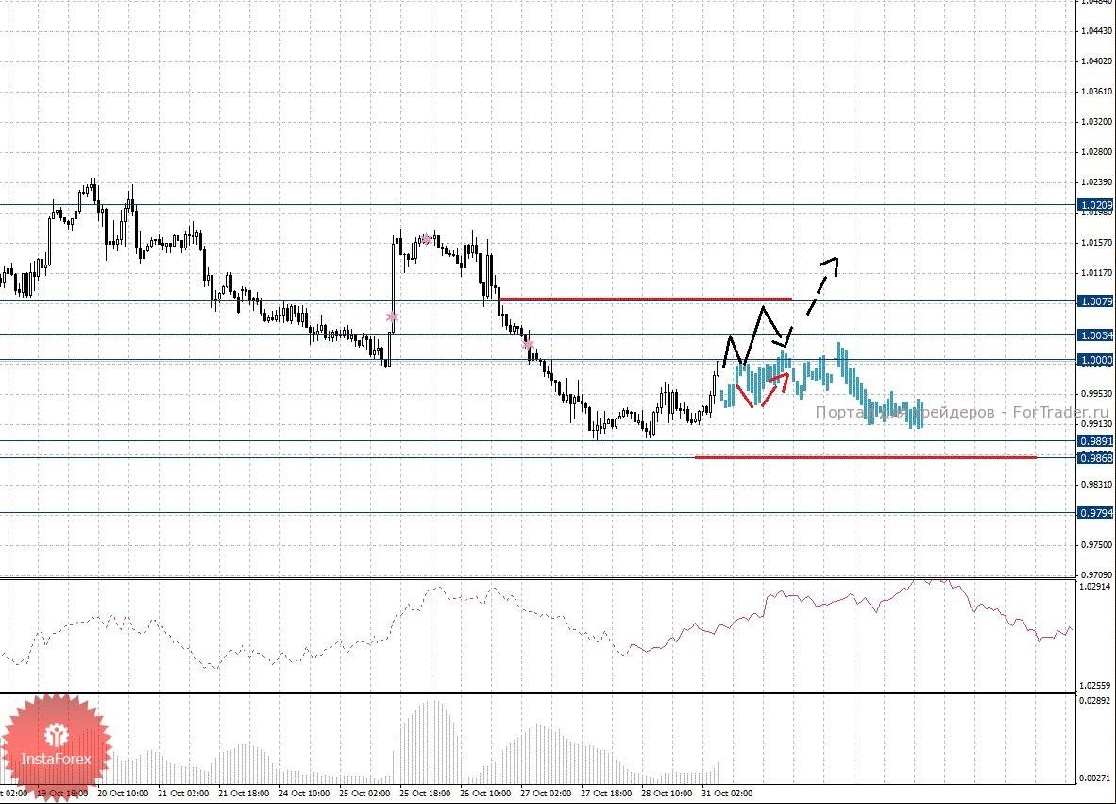Image resolution: width=1116 pixels, height=804 pixels.
Task: Click the 25 Oct 02:00 time label
Action: pos(364,794)
